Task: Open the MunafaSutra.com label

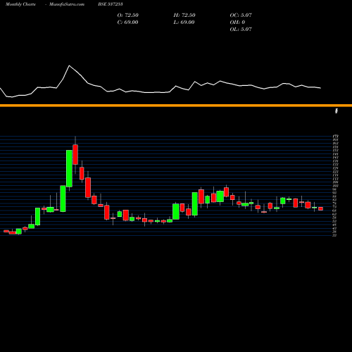Action: click(x=67, y=4)
